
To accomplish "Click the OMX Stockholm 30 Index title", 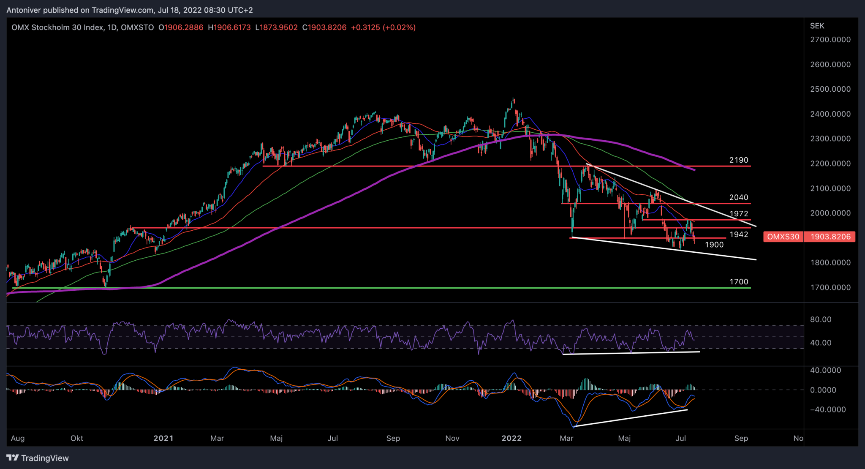I will click(x=58, y=27).
